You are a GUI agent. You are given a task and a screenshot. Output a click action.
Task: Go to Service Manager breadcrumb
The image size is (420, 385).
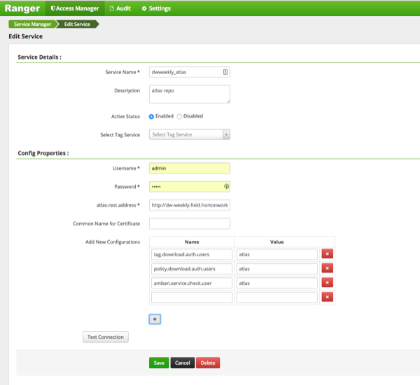[x=32, y=24]
